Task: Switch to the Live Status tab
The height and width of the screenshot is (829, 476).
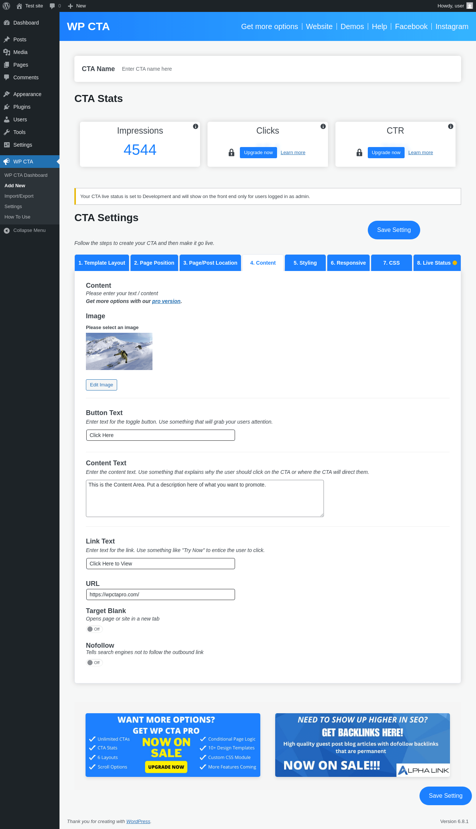Action: pyautogui.click(x=437, y=263)
